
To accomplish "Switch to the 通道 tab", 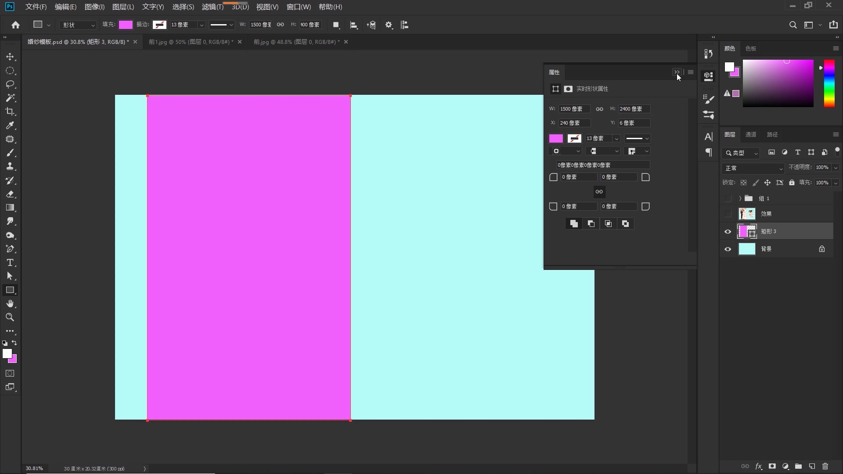I will click(x=751, y=135).
